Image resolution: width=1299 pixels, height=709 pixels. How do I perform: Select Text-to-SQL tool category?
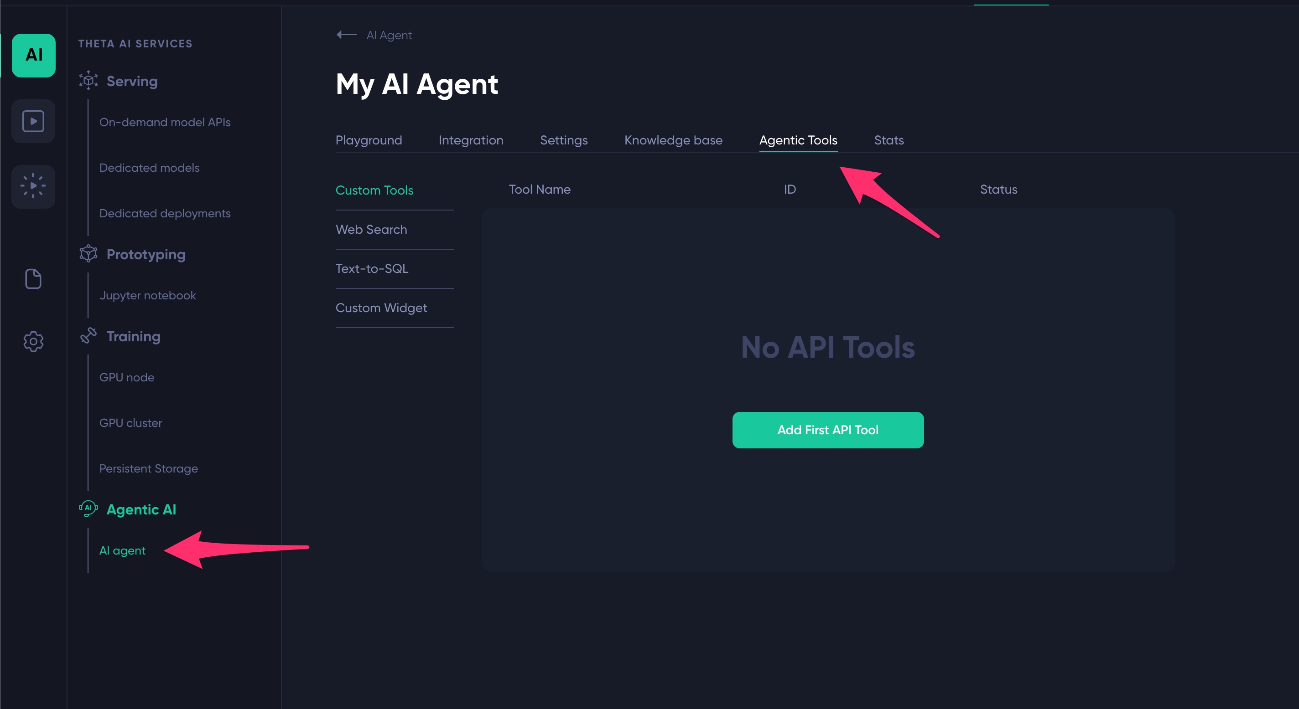(x=372, y=268)
